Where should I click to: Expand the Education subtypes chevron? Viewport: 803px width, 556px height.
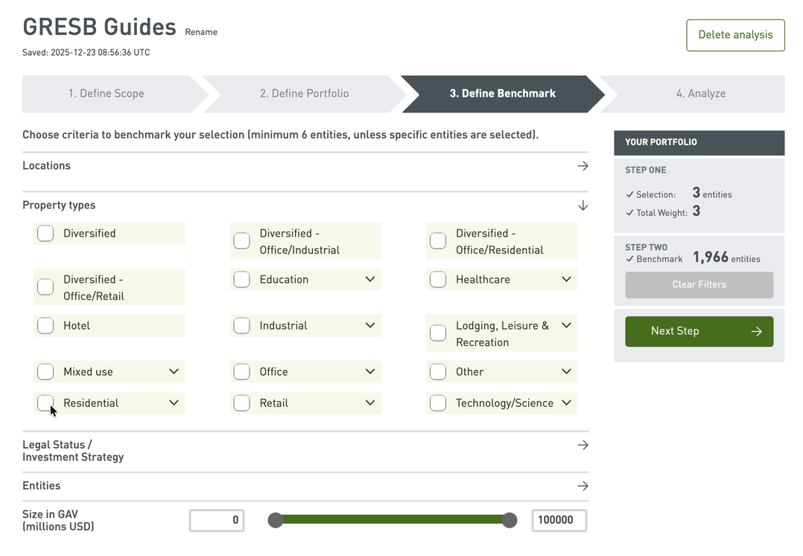click(370, 279)
